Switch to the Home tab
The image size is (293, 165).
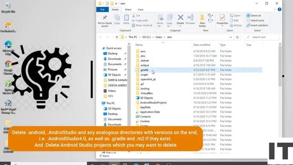pos(115,10)
